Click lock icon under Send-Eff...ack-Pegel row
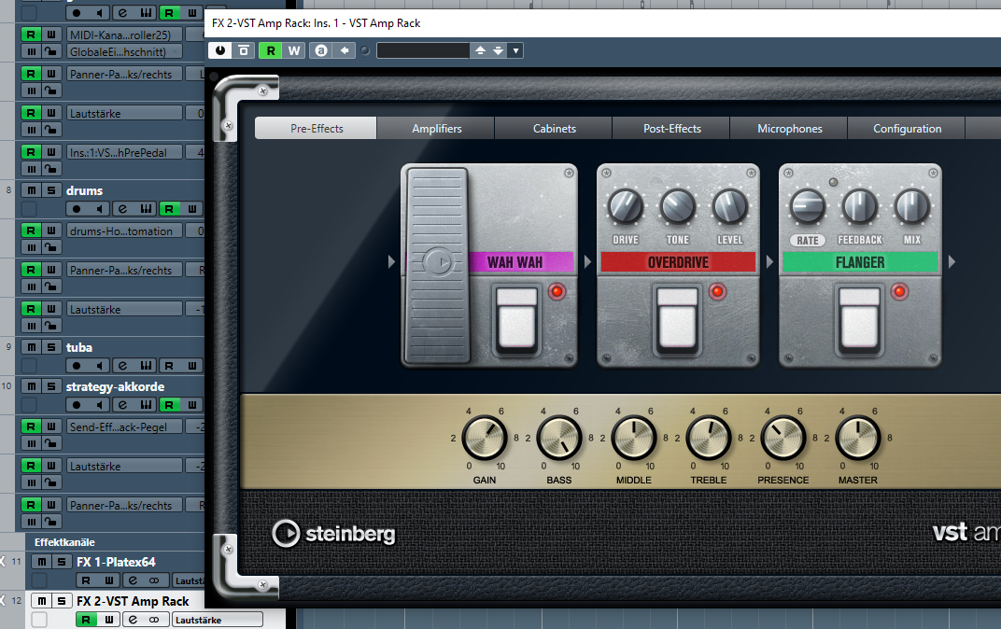 (x=50, y=442)
